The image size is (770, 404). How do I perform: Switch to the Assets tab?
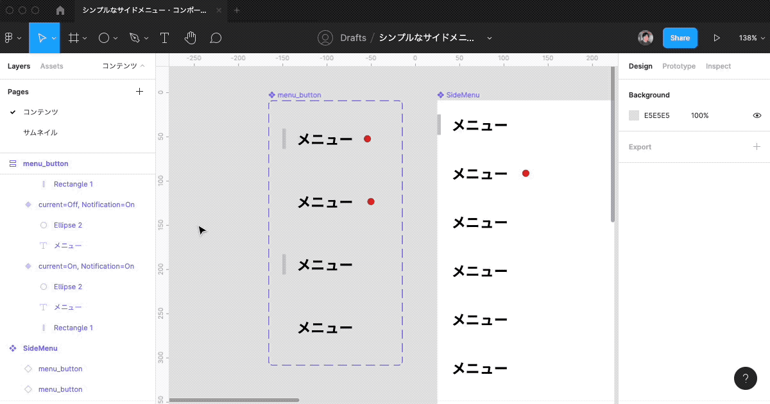point(53,66)
